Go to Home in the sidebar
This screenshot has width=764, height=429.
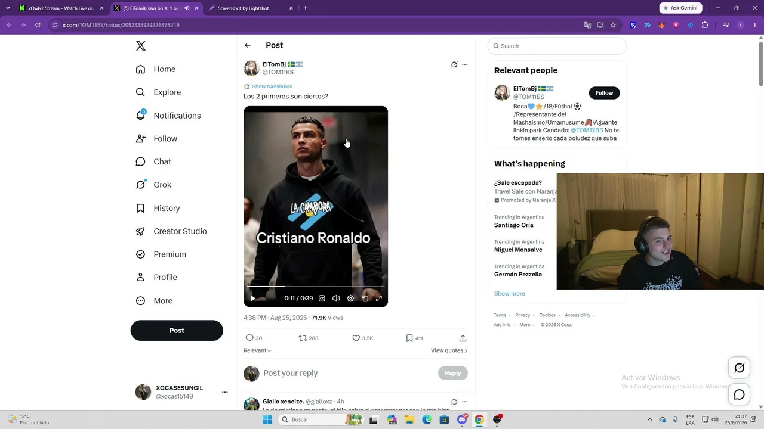click(156, 69)
